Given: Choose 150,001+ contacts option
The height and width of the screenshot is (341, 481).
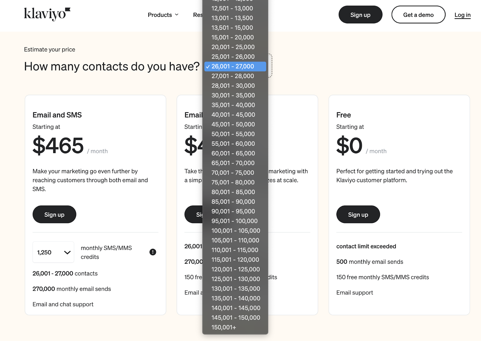Looking at the screenshot, I should point(235,327).
